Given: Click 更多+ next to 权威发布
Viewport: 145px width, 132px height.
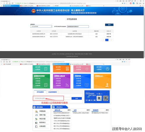Looking at the screenshot, I should tap(107, 110).
